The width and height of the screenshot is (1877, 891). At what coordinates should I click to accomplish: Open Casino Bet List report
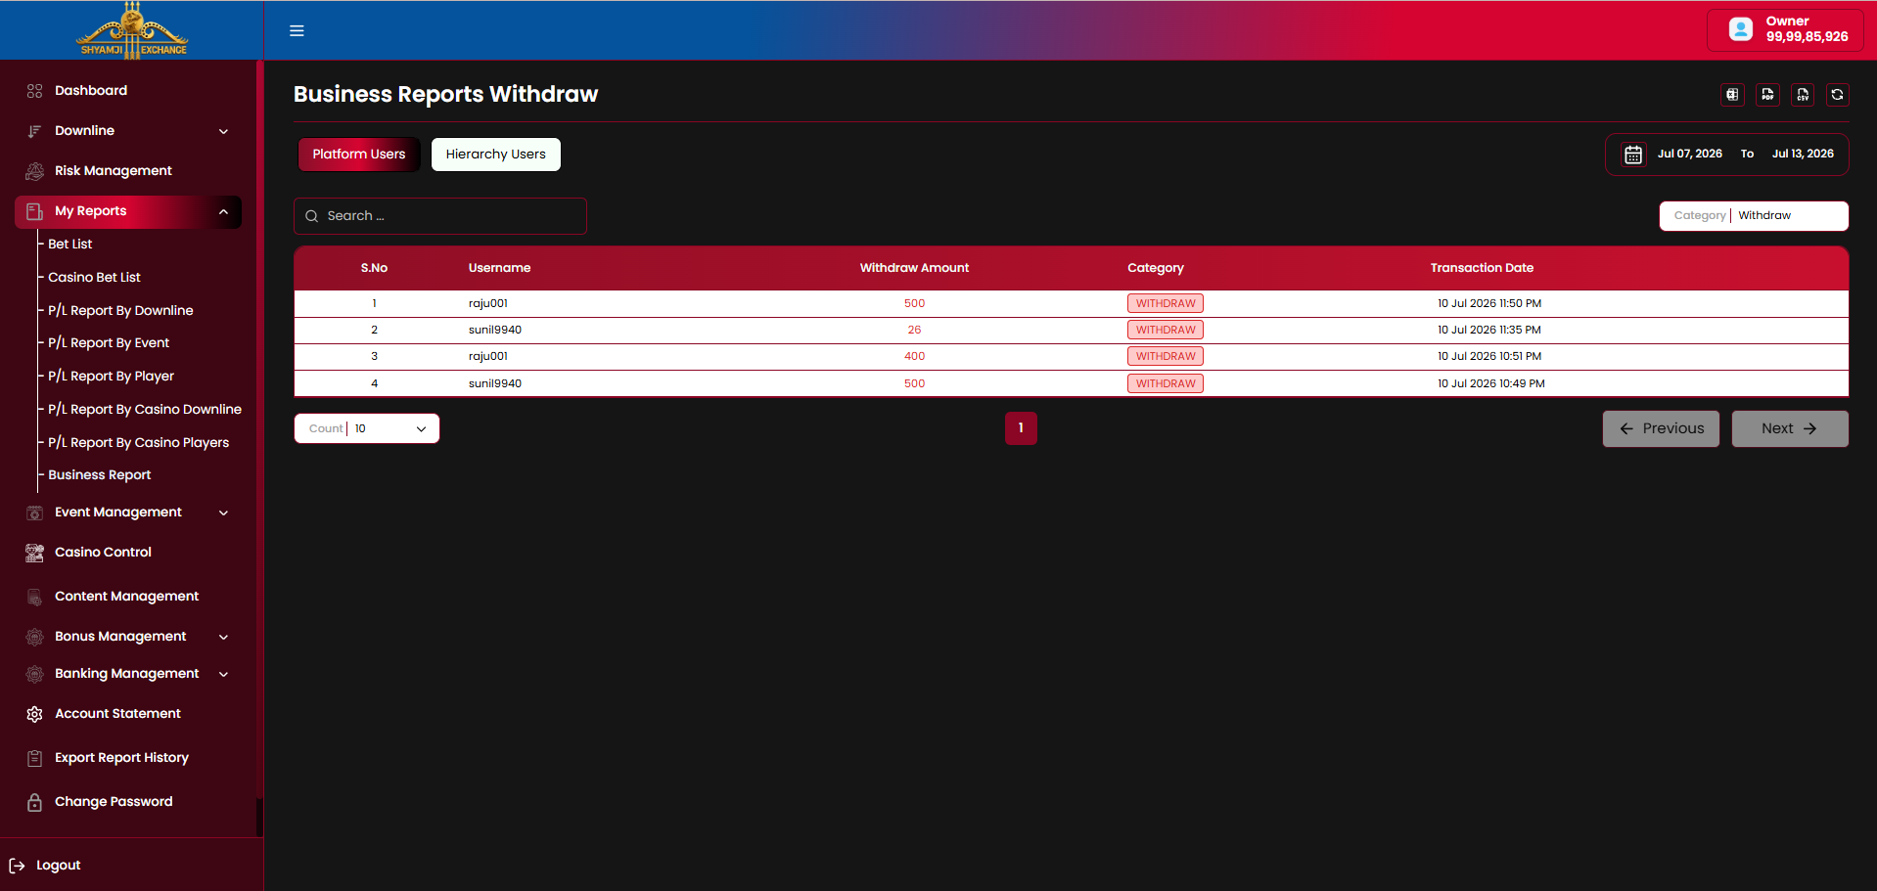tap(94, 278)
